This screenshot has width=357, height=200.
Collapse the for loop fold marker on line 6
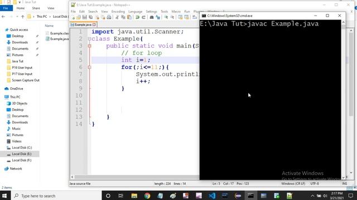pos(89,67)
